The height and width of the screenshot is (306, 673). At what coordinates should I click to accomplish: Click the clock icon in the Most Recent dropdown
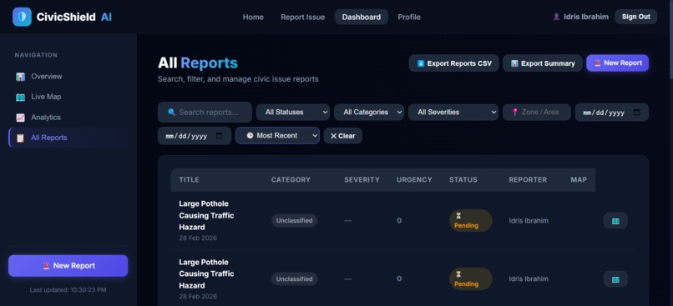pos(250,135)
